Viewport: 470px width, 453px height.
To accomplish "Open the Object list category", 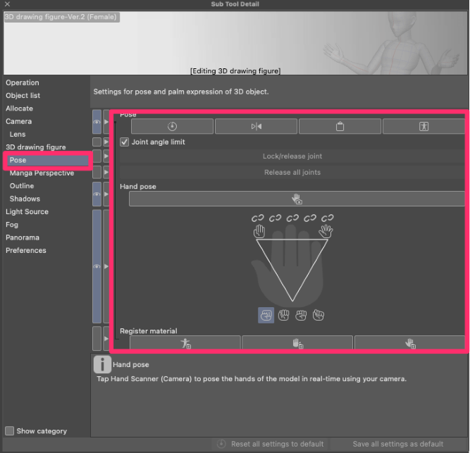I will [23, 96].
